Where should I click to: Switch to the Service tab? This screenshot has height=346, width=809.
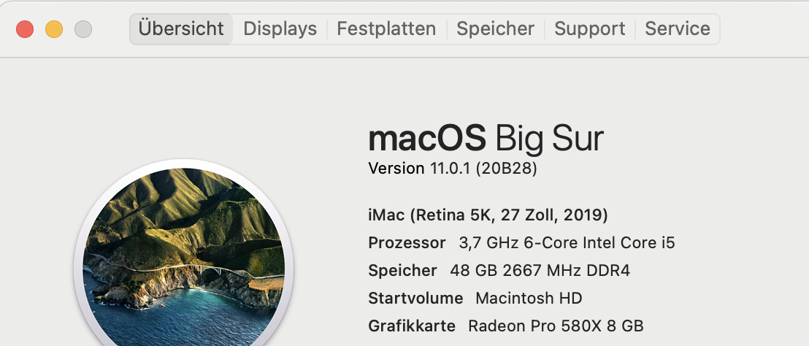tap(677, 29)
